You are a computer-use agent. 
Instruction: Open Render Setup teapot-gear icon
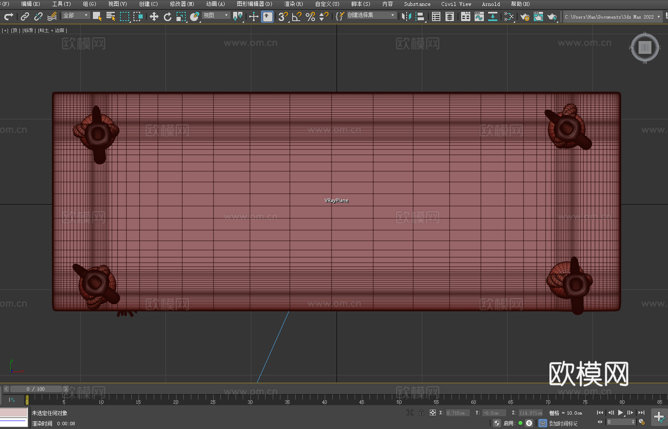(x=525, y=16)
